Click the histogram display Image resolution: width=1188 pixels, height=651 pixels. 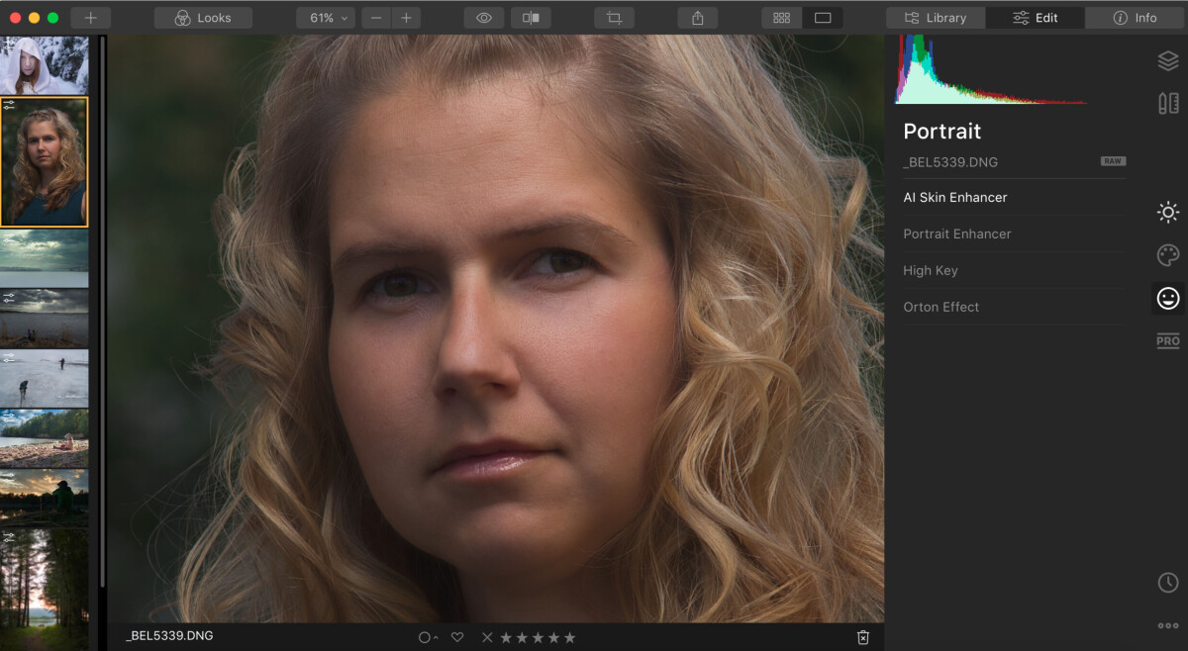click(x=991, y=69)
